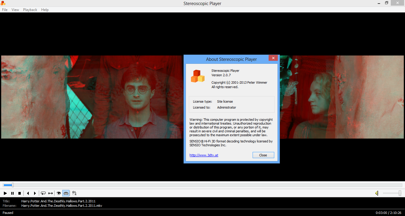The image size is (405, 216).
Task: Click the 'Paused' status text
Action: pos(8,213)
